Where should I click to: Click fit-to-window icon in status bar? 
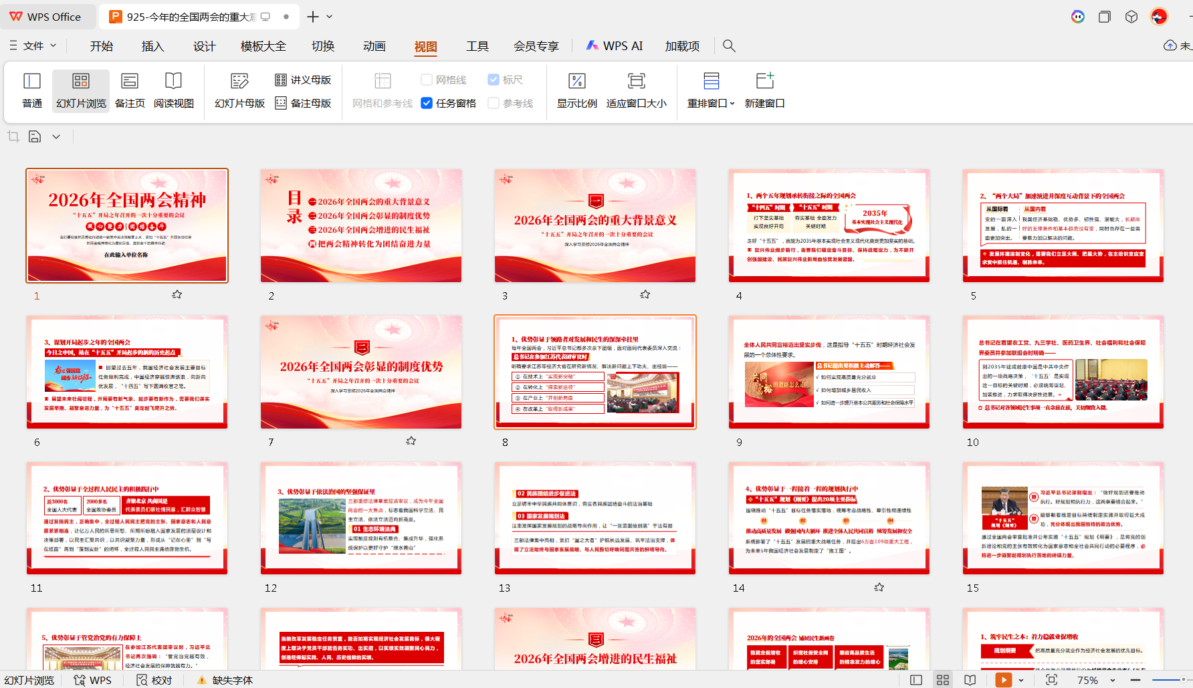[1052, 680]
